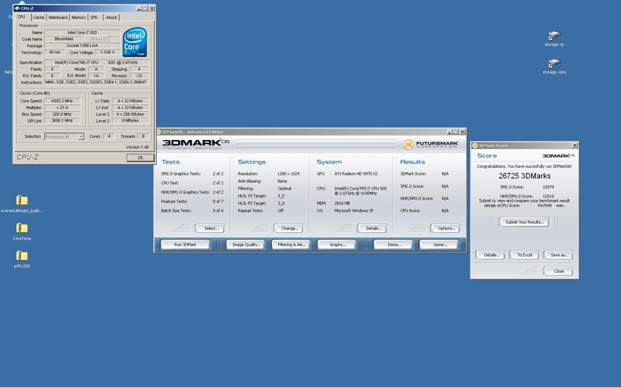Open Image Quality... settings
The width and height of the screenshot is (621, 388).
tap(246, 245)
